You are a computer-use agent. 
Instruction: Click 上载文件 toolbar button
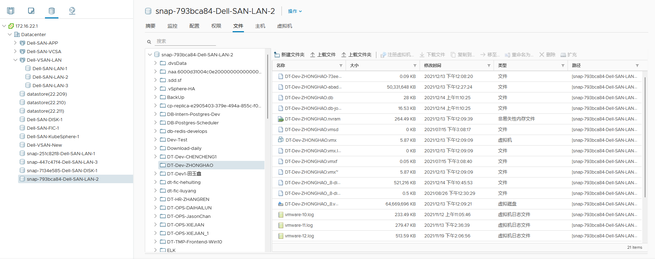pyautogui.click(x=323, y=55)
